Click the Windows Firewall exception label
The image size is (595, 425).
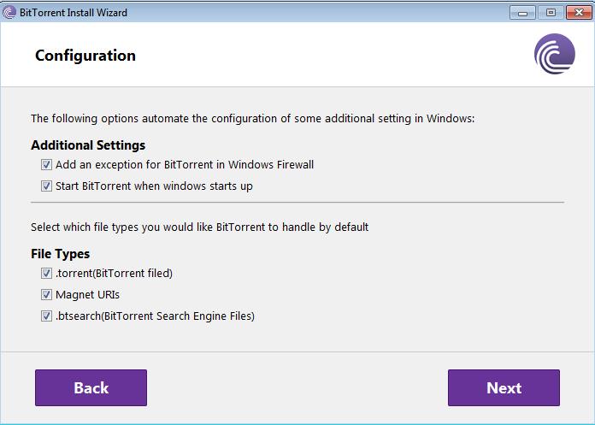pos(185,165)
